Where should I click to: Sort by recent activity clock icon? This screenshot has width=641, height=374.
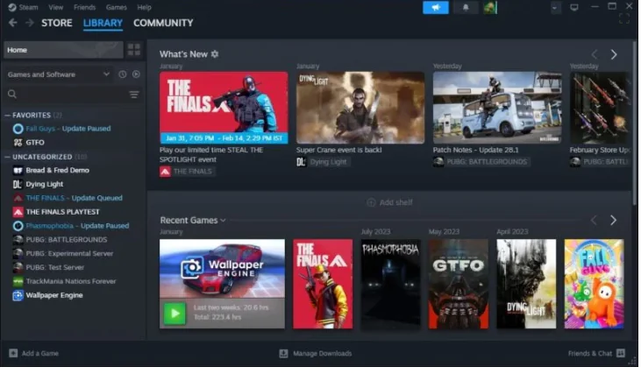click(122, 74)
